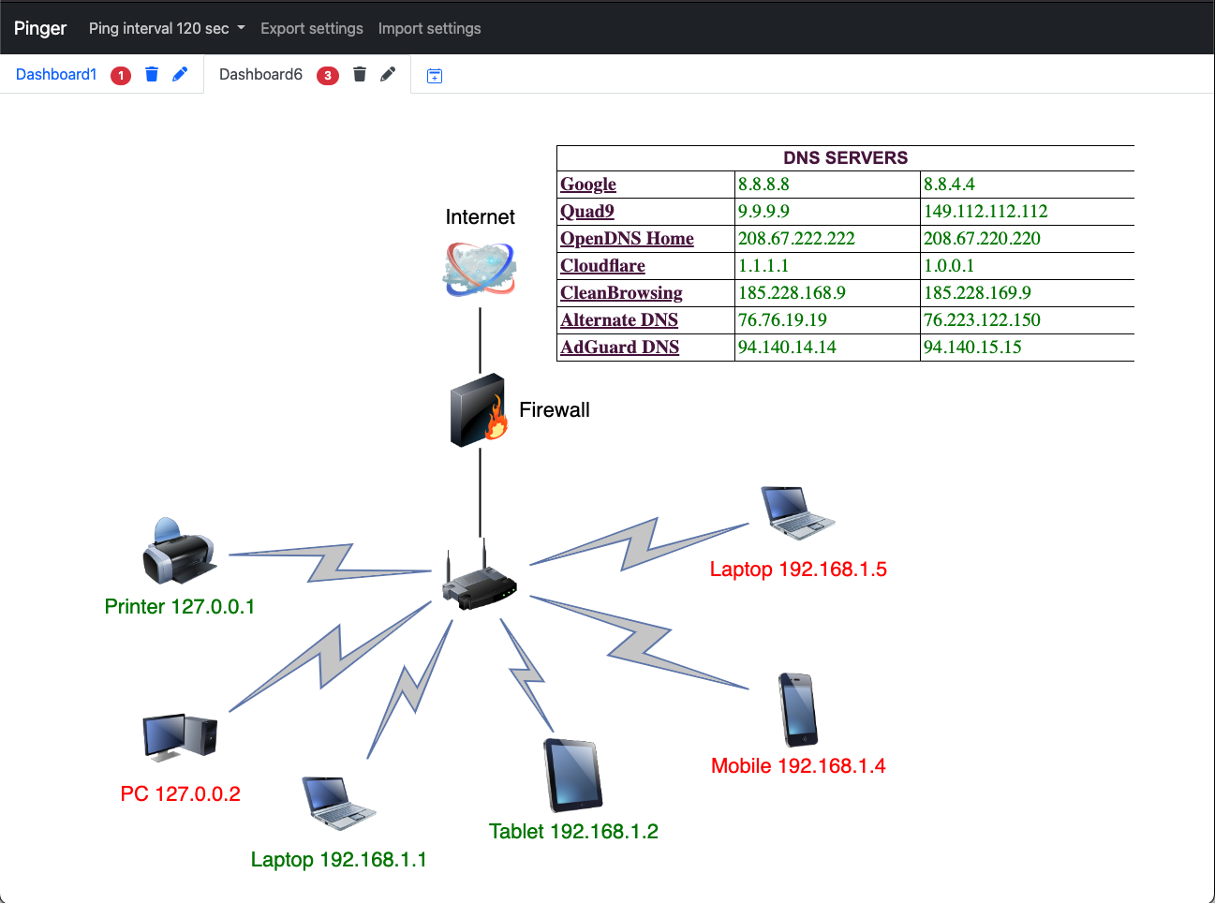Open the Google DNS link
The width and height of the screenshot is (1215, 903).
pos(588,185)
